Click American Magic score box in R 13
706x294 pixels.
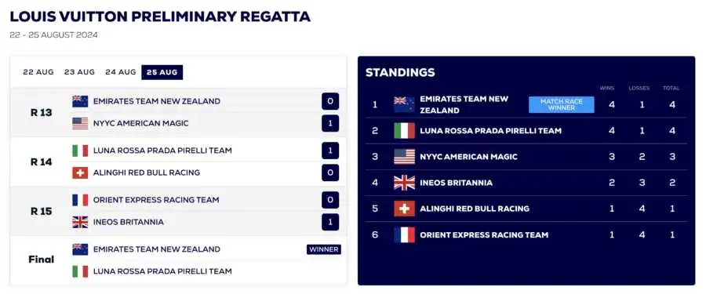pyautogui.click(x=330, y=123)
